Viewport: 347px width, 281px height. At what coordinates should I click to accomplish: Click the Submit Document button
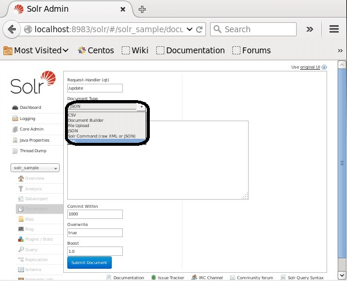[90, 263]
